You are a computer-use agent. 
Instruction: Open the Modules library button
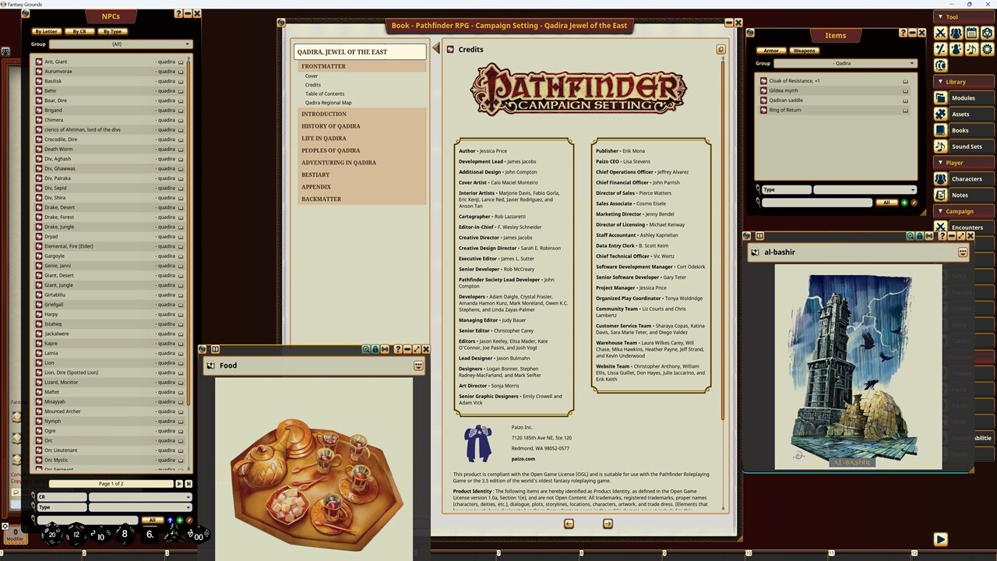(963, 98)
